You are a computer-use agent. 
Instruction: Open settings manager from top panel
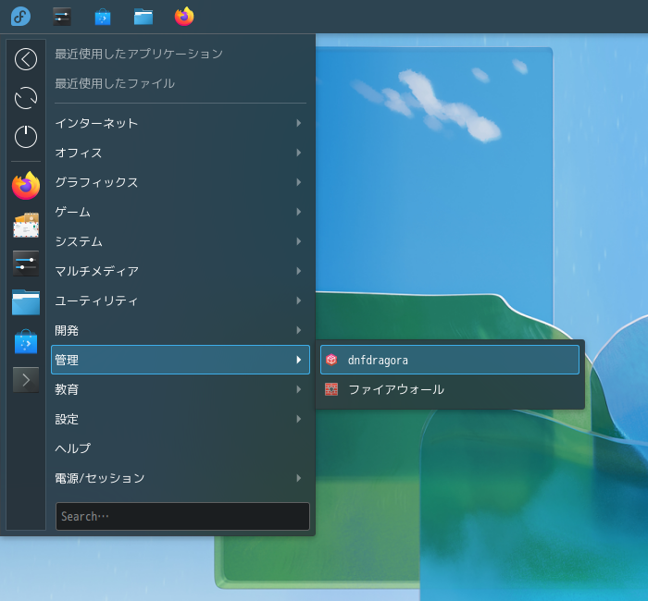point(62,17)
